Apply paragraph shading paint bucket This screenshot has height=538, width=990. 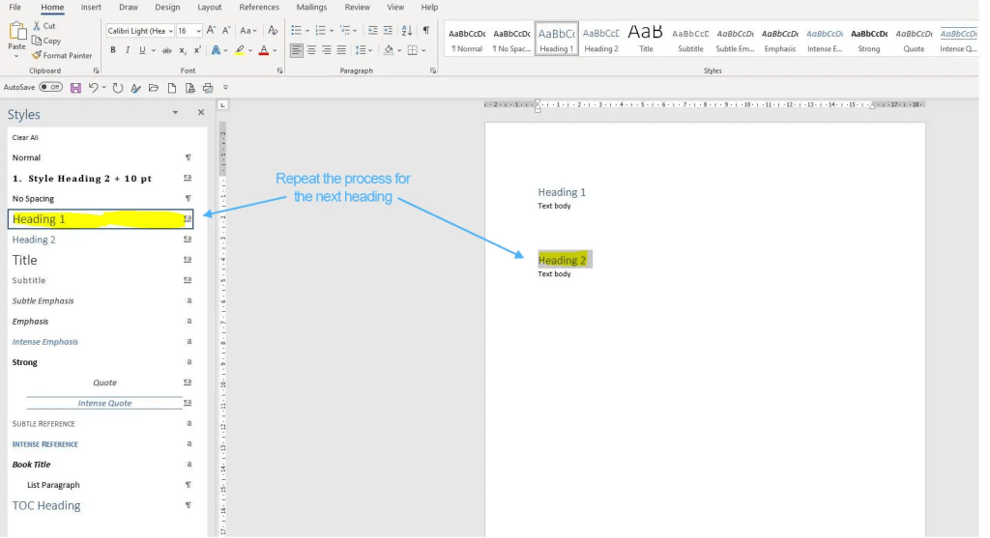389,50
